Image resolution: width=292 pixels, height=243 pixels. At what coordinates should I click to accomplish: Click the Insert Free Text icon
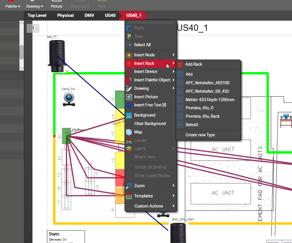pyautogui.click(x=129, y=105)
